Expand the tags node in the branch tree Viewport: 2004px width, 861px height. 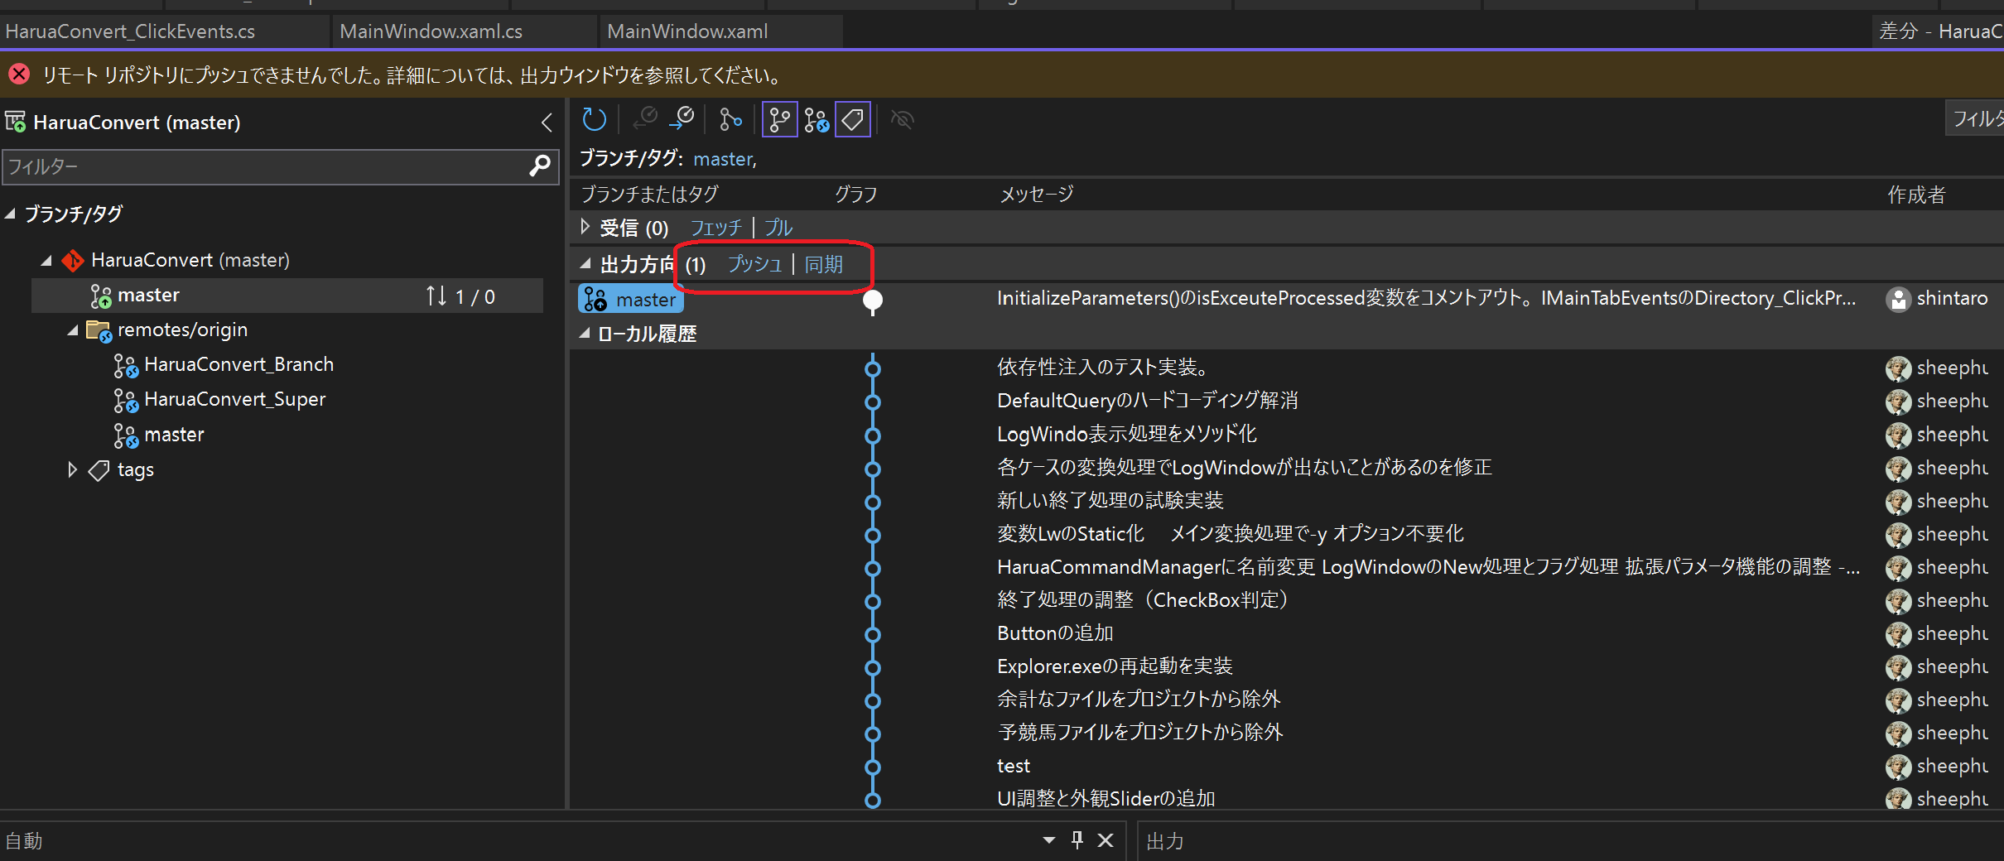[x=71, y=469]
